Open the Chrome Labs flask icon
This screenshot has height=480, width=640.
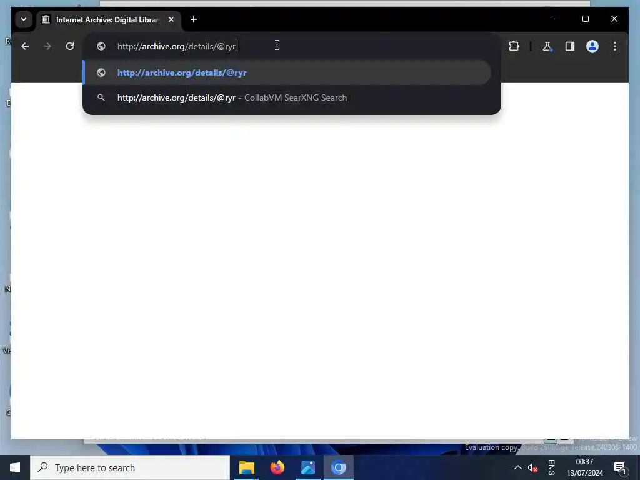[547, 46]
